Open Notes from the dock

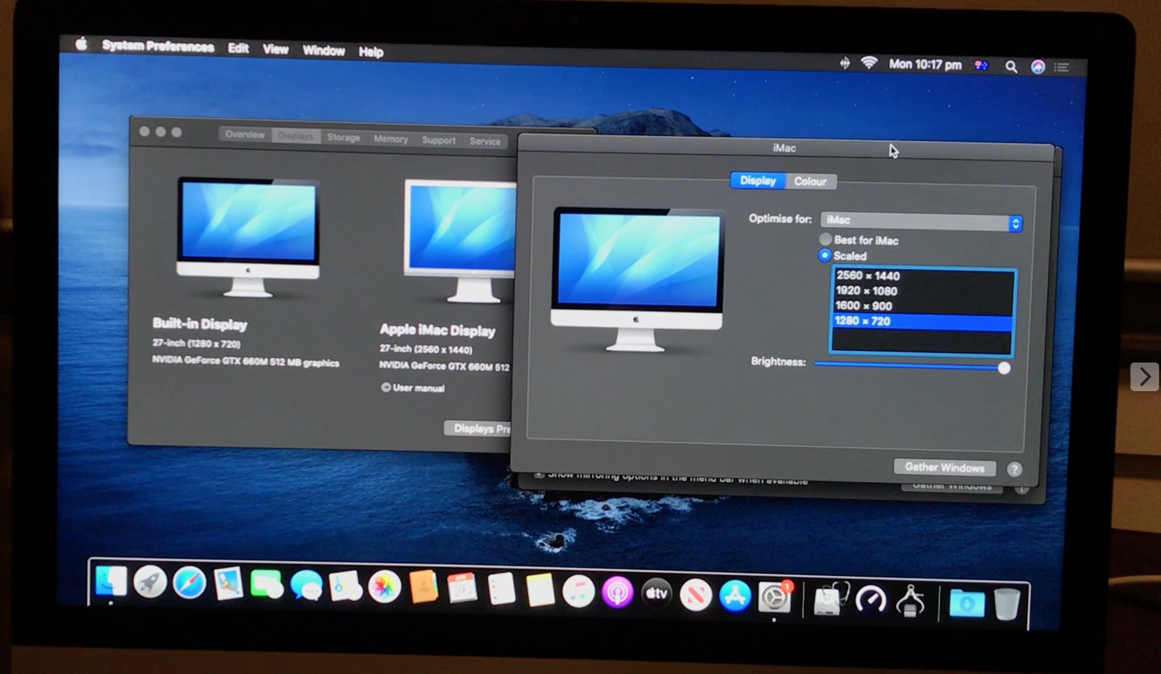pyautogui.click(x=540, y=590)
